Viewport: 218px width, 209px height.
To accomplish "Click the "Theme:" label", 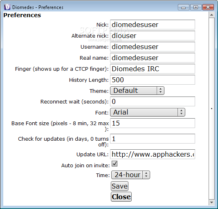I will 99,91.
